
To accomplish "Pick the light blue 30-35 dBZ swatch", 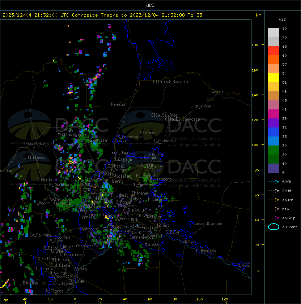I will click(274, 141).
